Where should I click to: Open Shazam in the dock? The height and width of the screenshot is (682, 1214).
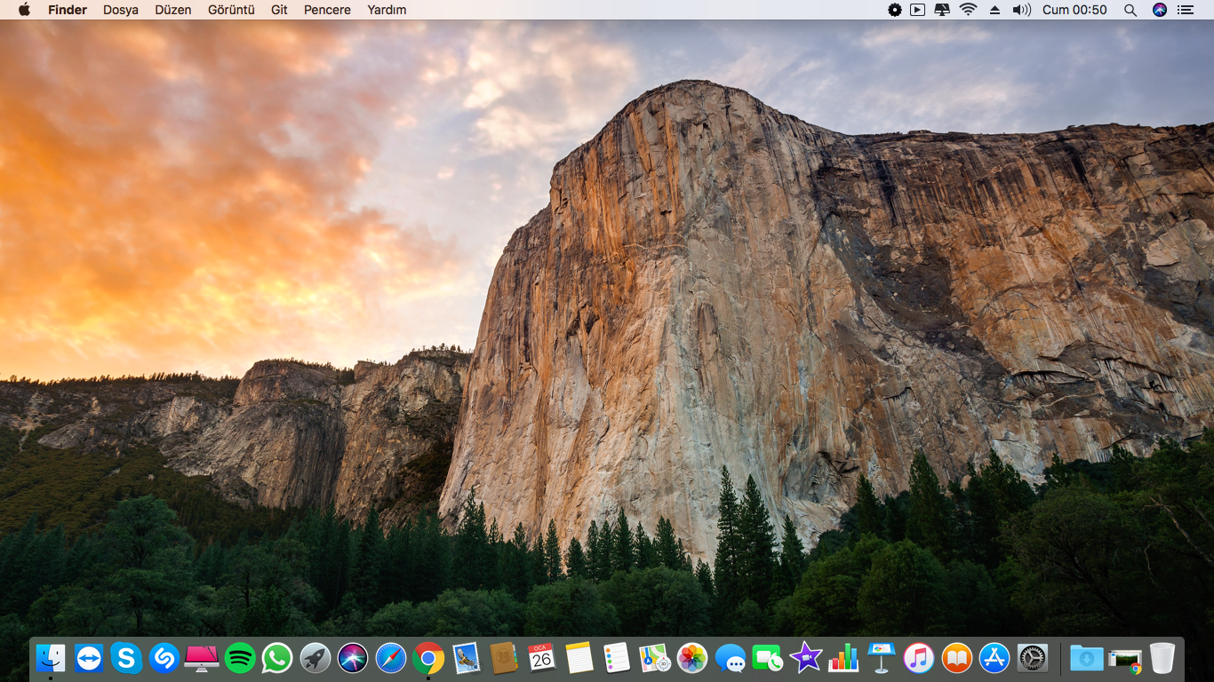[x=164, y=658]
